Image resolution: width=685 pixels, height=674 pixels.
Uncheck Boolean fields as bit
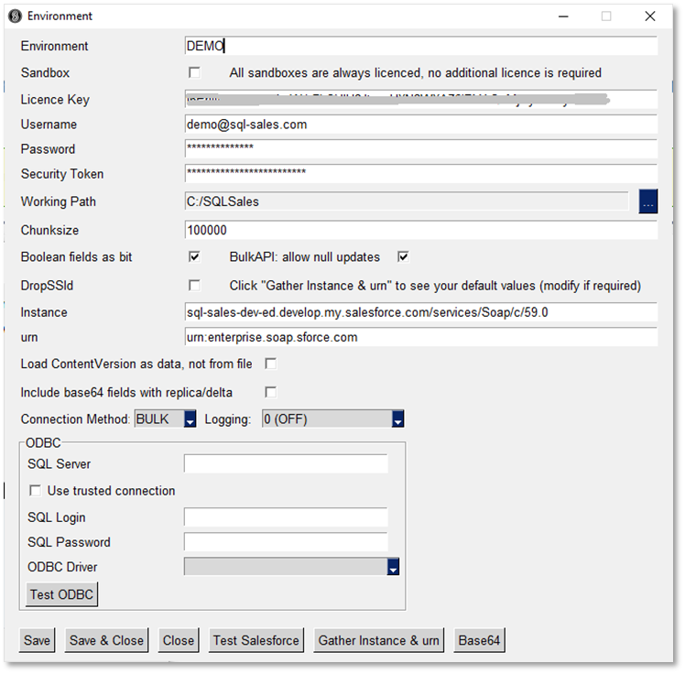194,256
